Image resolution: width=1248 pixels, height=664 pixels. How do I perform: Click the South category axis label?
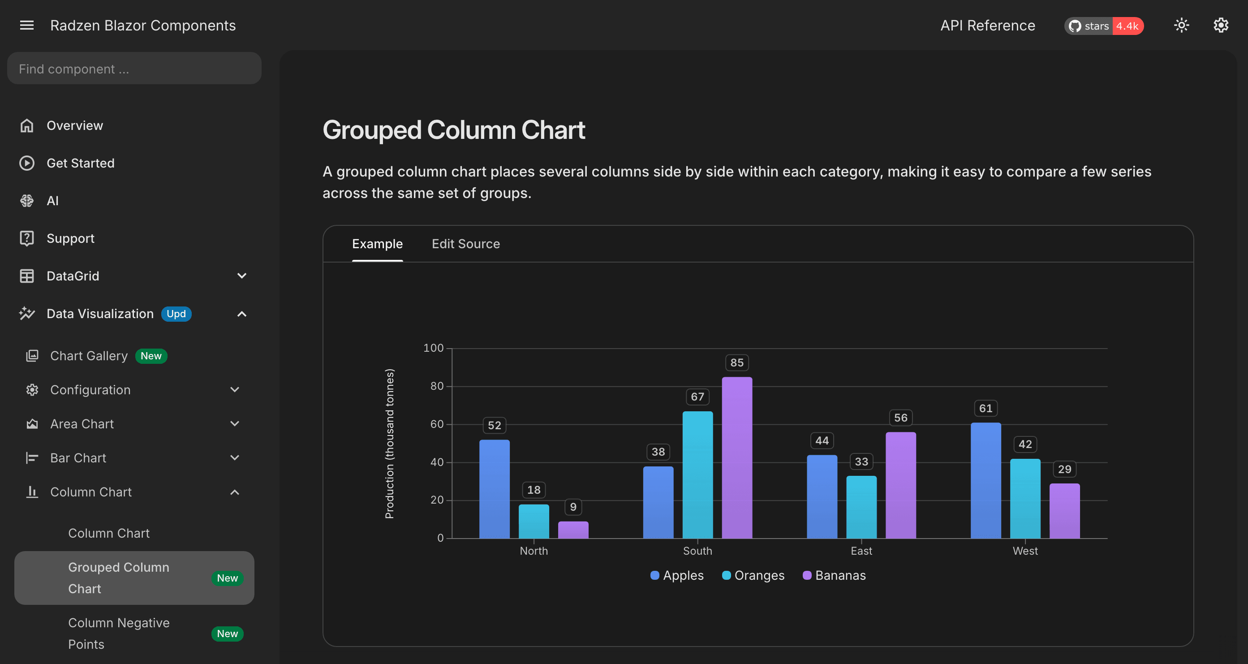point(697,551)
